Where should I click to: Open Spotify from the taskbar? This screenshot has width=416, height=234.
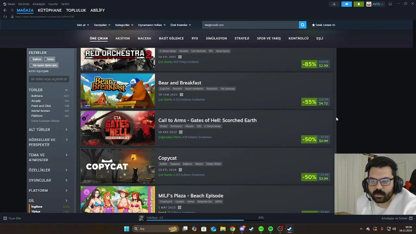tap(270, 229)
